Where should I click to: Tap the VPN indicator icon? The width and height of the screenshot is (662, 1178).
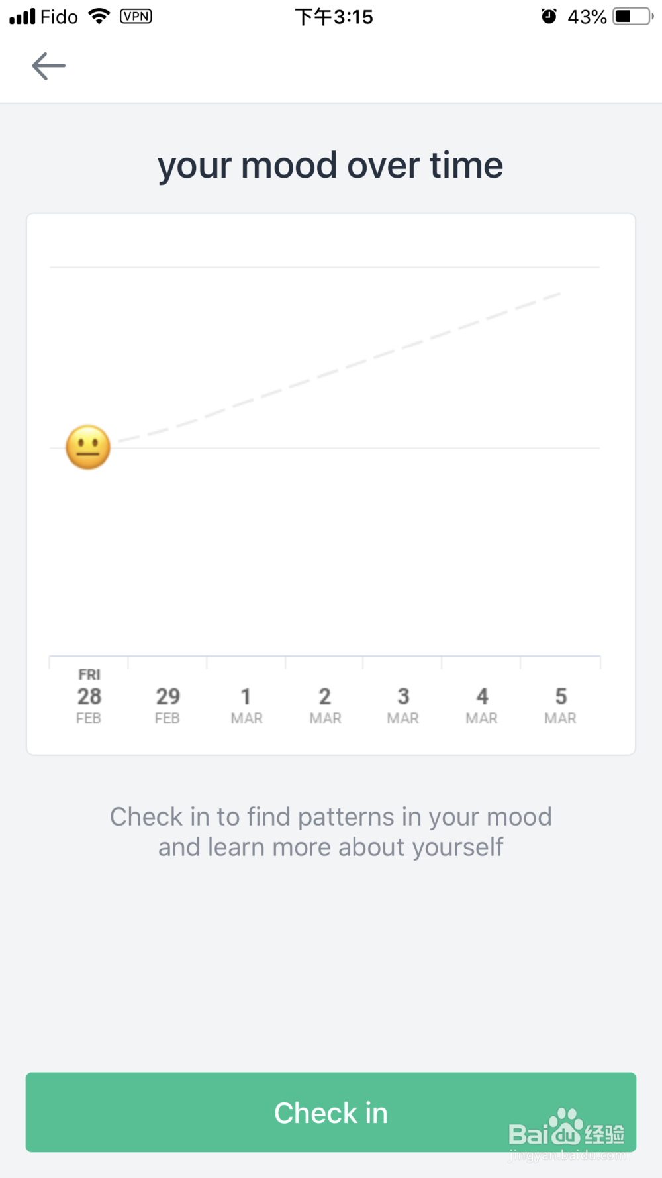[x=136, y=16]
